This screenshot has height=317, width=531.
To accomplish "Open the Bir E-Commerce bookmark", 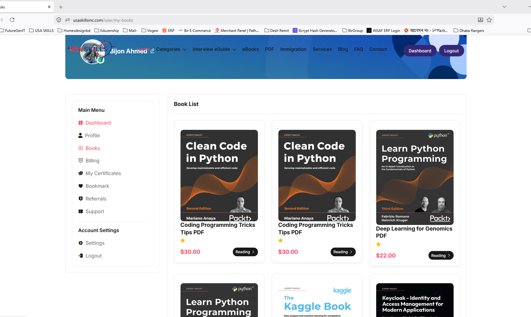I will click(x=194, y=30).
